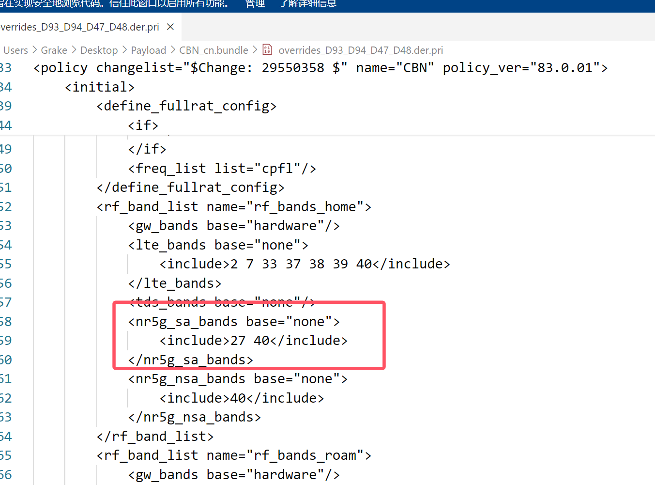
Task: Click the nr5g_nsa_bands opening tag line
Action: click(238, 379)
